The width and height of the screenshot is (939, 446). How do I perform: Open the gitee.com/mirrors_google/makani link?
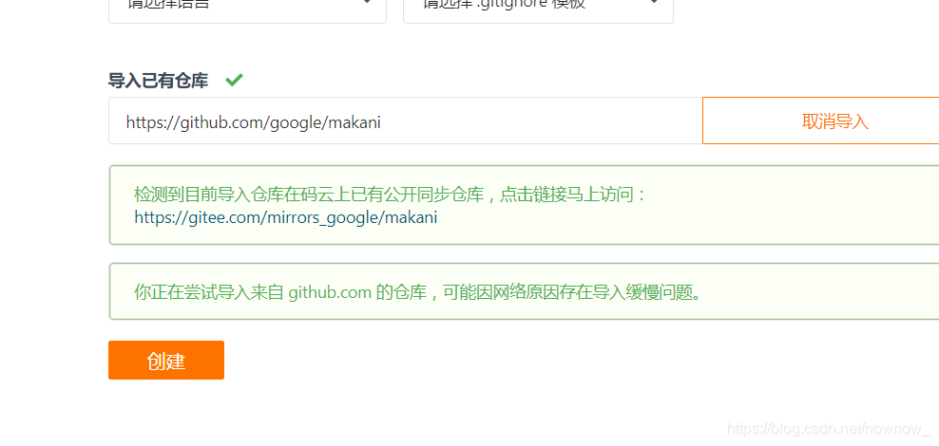tap(286, 217)
